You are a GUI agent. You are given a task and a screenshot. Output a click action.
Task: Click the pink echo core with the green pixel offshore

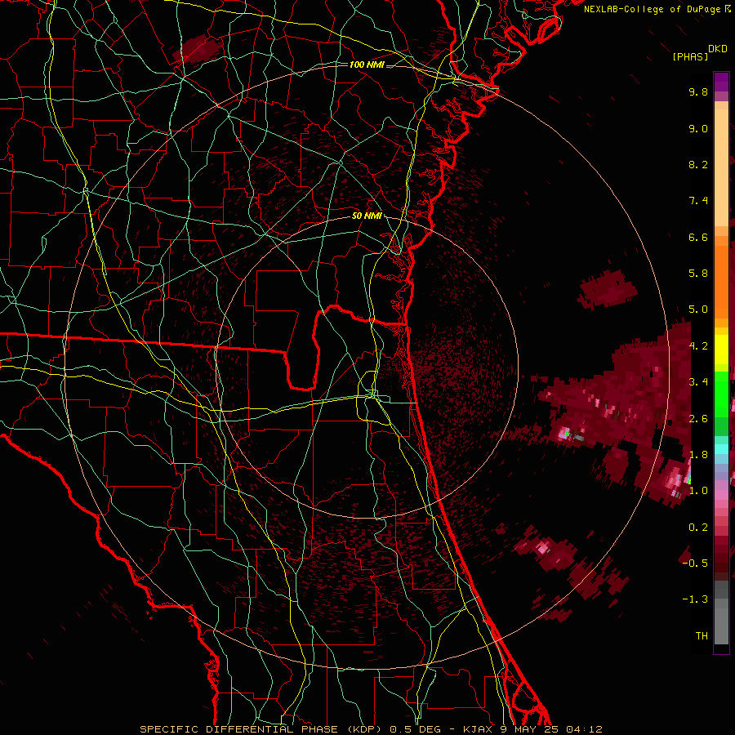click(566, 434)
